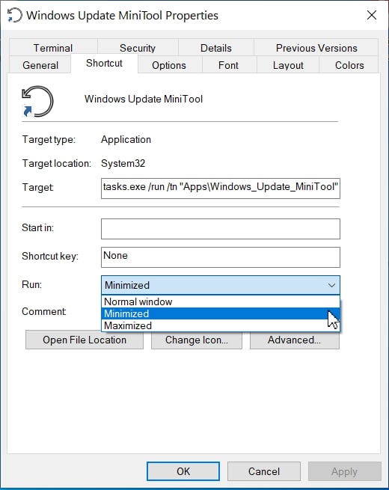Click the 'Comment' label

pos(43,311)
